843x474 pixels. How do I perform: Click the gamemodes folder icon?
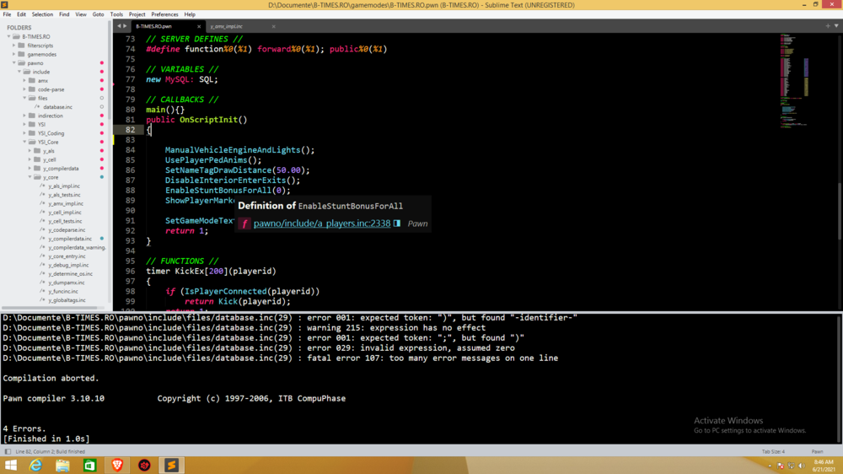(22, 54)
